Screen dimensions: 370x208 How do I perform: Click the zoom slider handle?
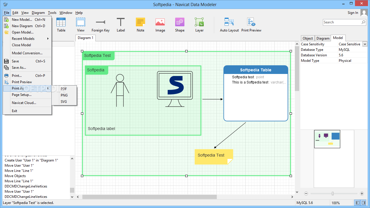tap(333, 194)
